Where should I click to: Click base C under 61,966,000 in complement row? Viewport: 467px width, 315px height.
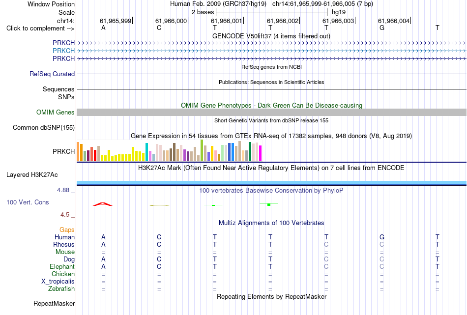159,28
